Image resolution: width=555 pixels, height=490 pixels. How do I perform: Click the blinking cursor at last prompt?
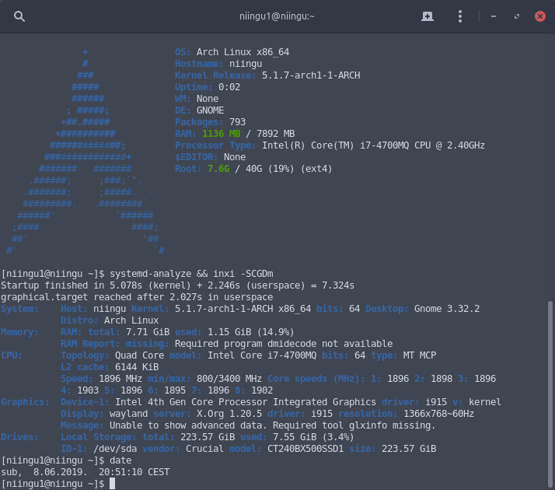[112, 483]
